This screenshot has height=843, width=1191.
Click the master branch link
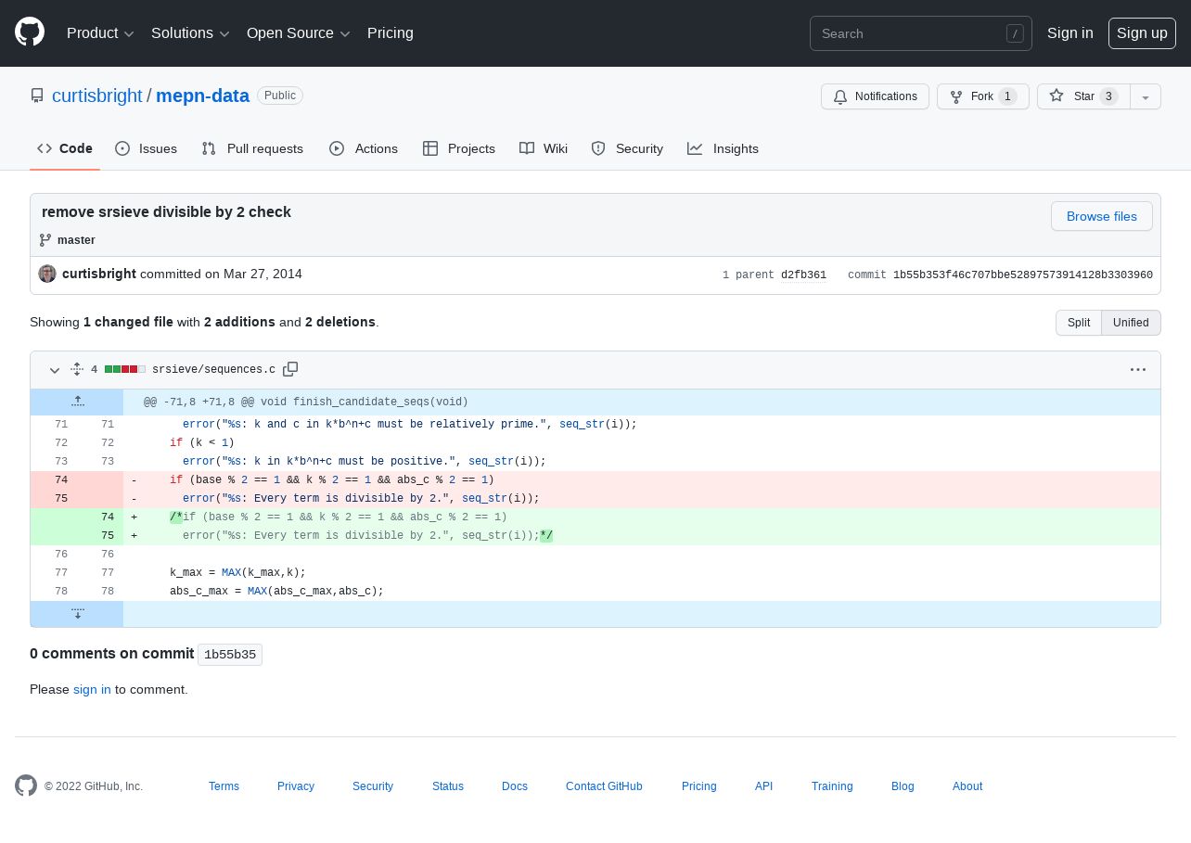(x=76, y=240)
